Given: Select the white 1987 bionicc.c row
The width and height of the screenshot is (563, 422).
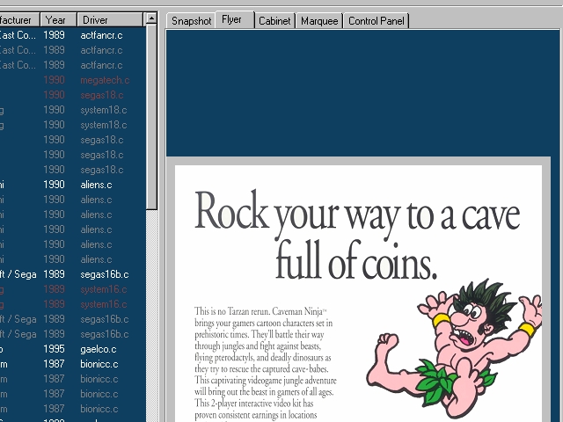Looking at the screenshot, I should point(73,364).
